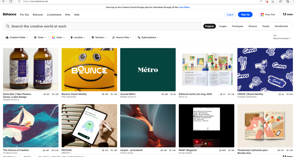297x157 pixels.
Task: Click thumbs-up icon on MAM° Magazine
Action: [x=220, y=150]
